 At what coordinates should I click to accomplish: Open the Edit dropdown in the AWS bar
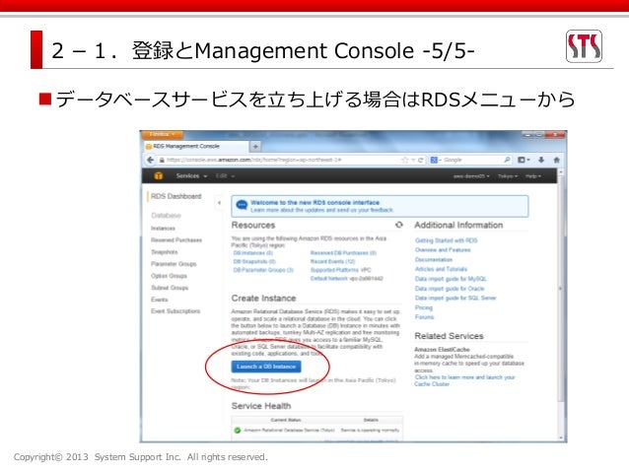click(225, 176)
